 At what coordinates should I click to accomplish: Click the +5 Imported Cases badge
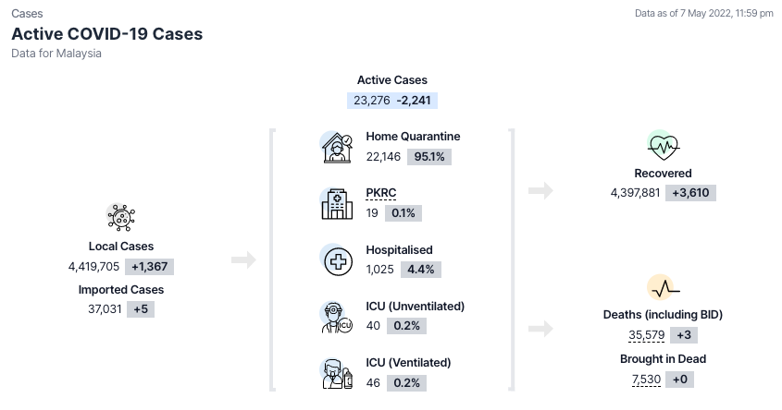pyautogui.click(x=142, y=309)
